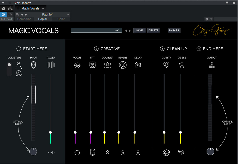Viewport: 238px width, 164px height.
Task: Click the small dog icon below Fat
Action: coord(92,152)
